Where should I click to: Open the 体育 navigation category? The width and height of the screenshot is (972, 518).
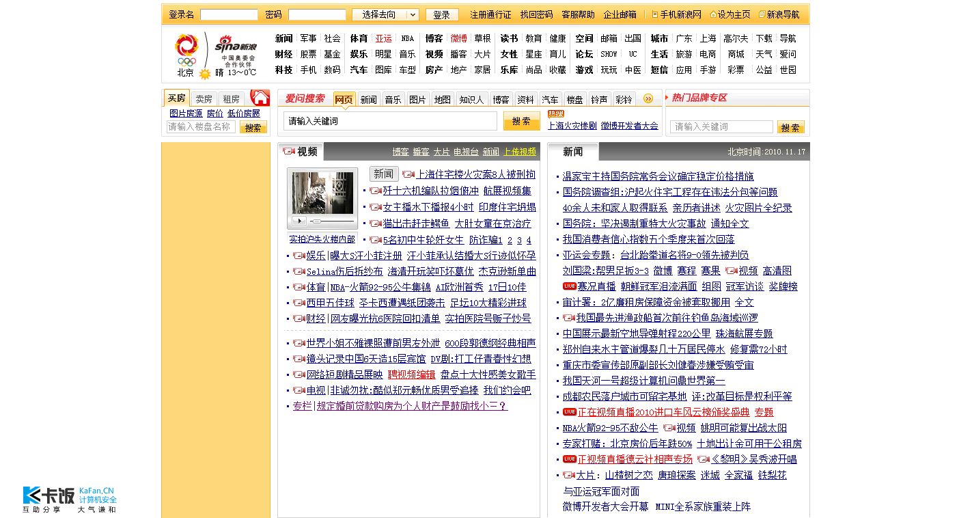359,38
